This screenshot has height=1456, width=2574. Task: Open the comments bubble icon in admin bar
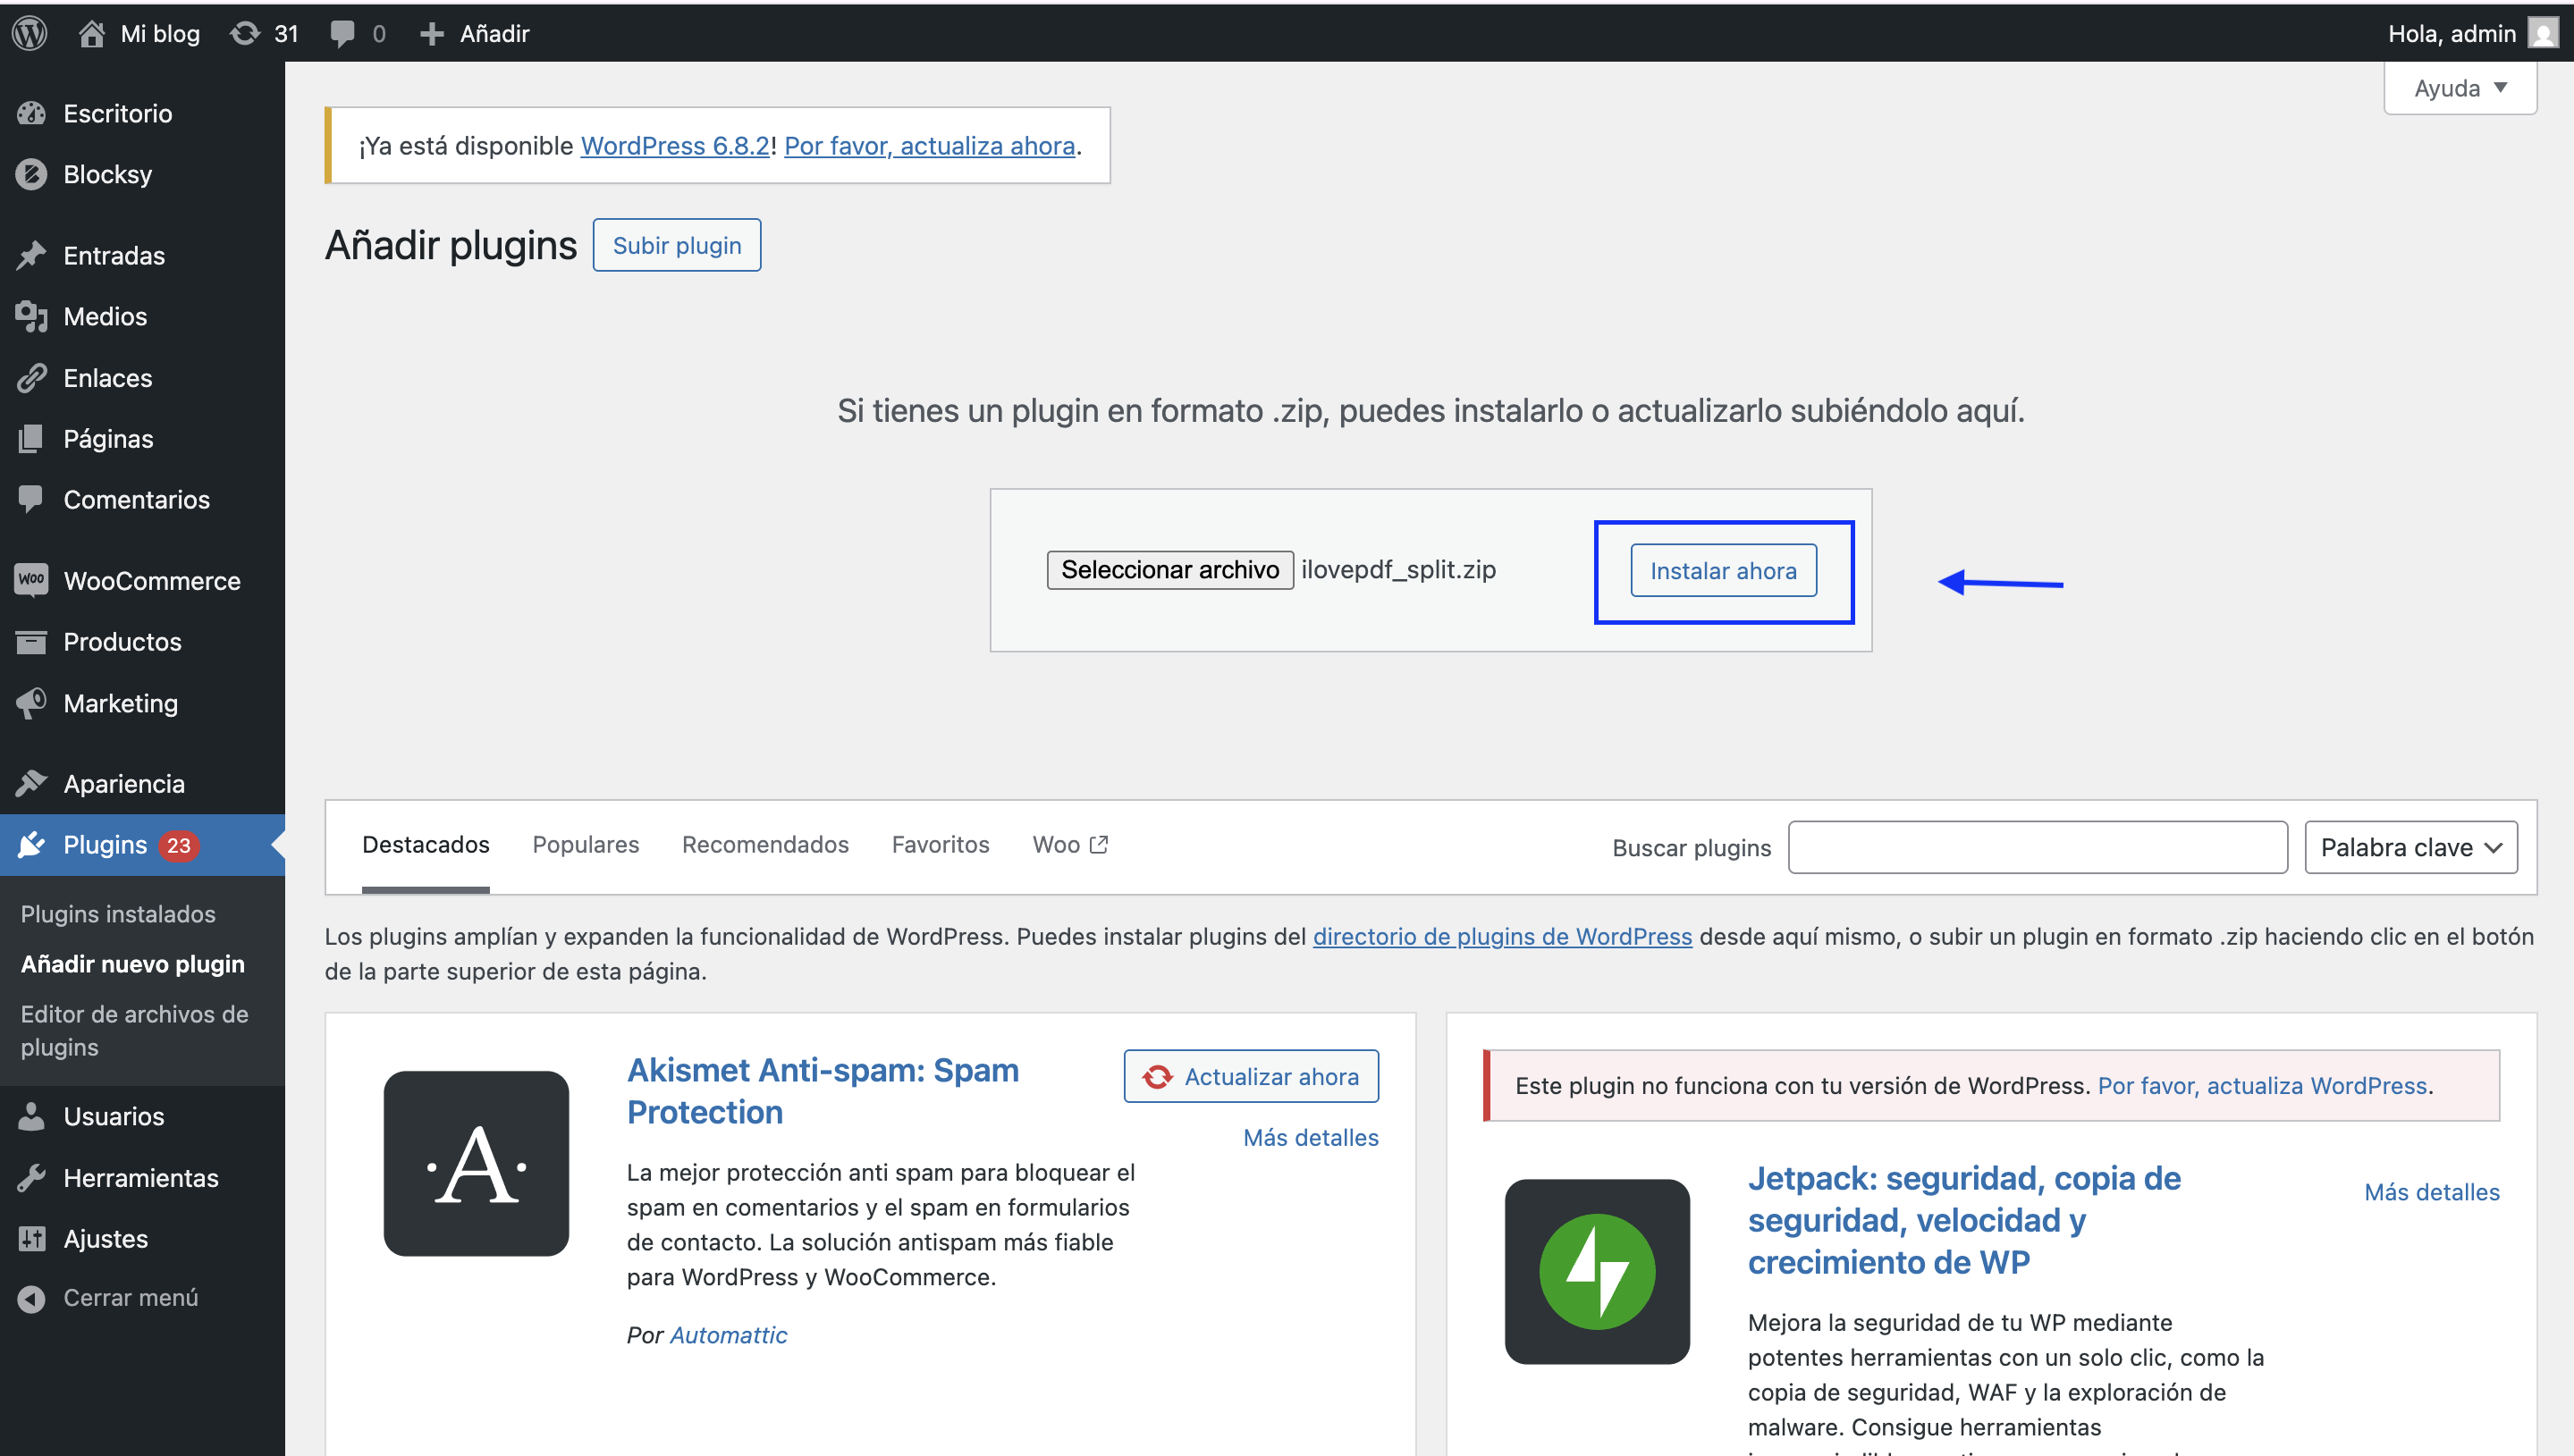pos(342,33)
